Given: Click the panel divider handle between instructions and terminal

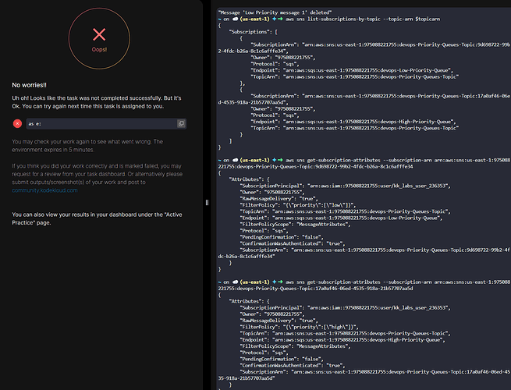Looking at the screenshot, I should click(207, 202).
